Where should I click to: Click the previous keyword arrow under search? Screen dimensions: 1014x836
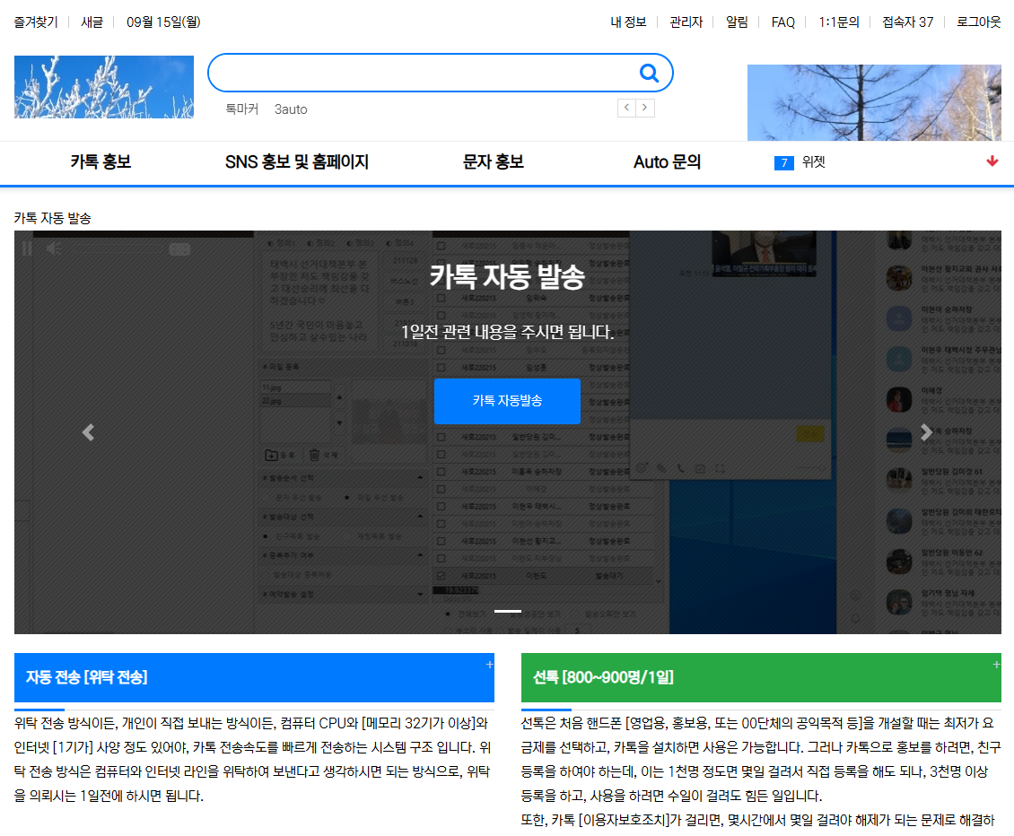click(626, 108)
